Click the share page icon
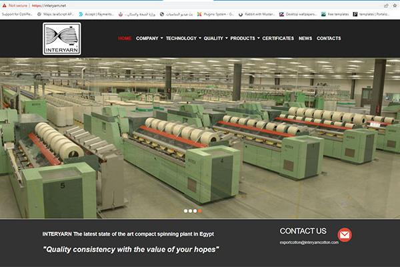This screenshot has height=267, width=400. pyautogui.click(x=386, y=5)
